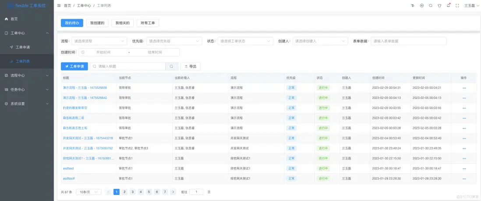Switch to the 所有工单 tab
This screenshot has height=201, width=481.
pyautogui.click(x=148, y=23)
